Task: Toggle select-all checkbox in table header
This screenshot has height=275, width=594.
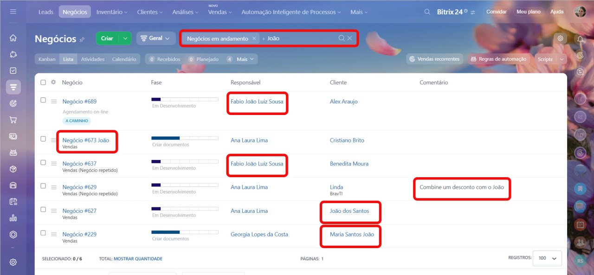Action: coord(43,82)
